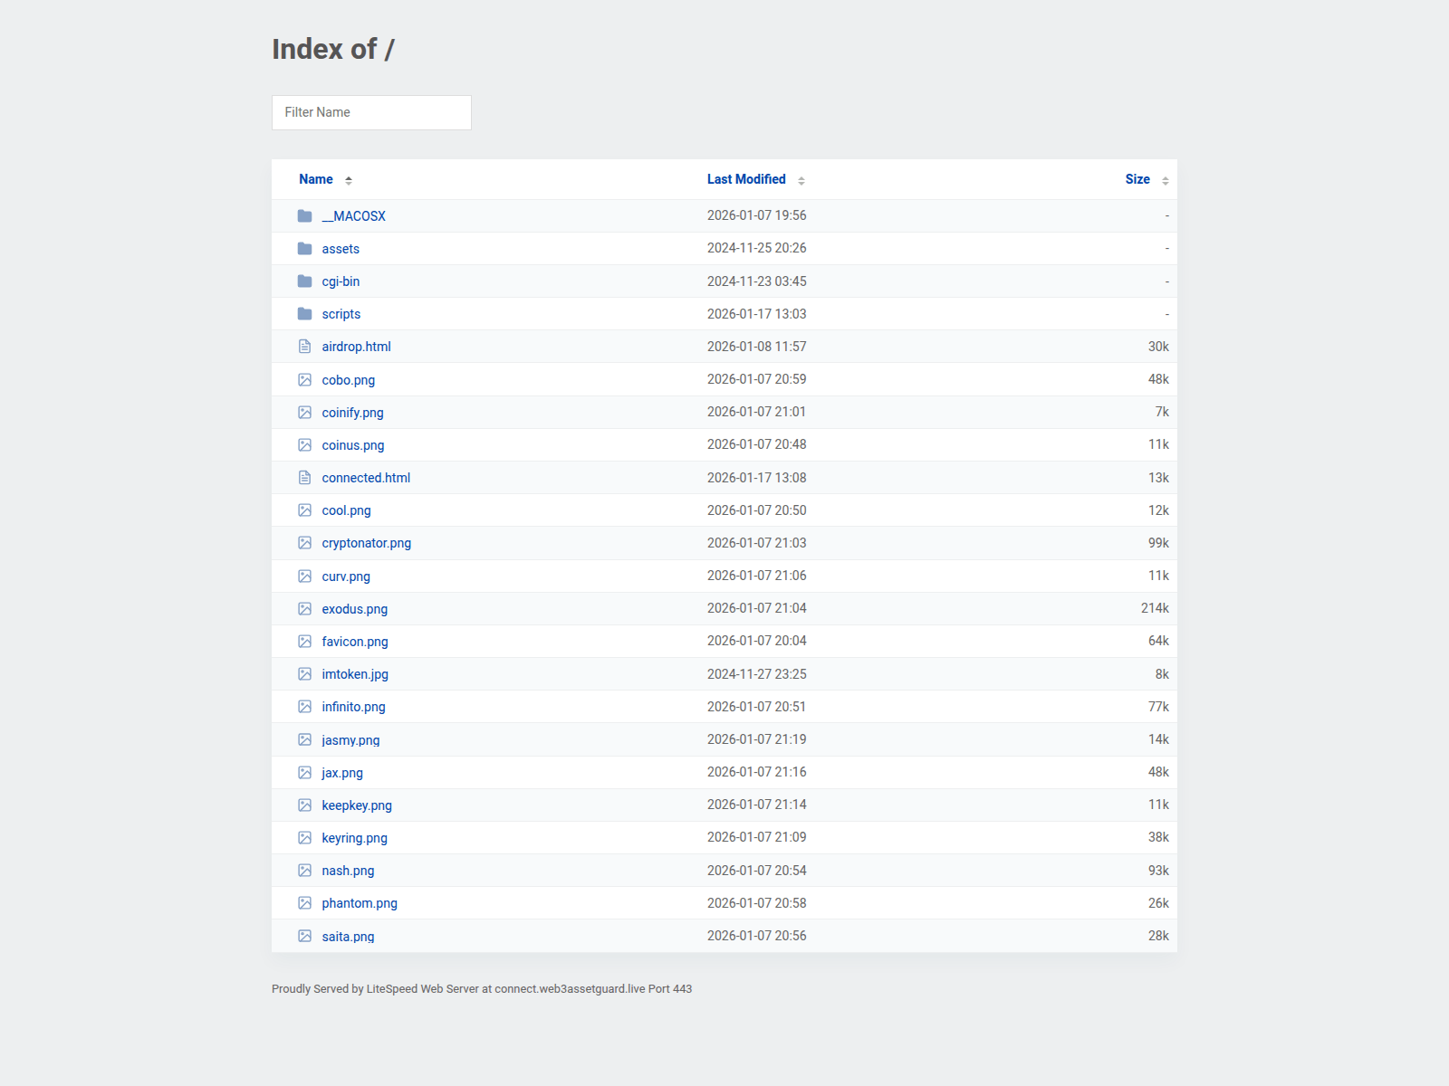The height and width of the screenshot is (1086, 1449).
Task: Click the __MACOSX folder icon
Action: 305,216
